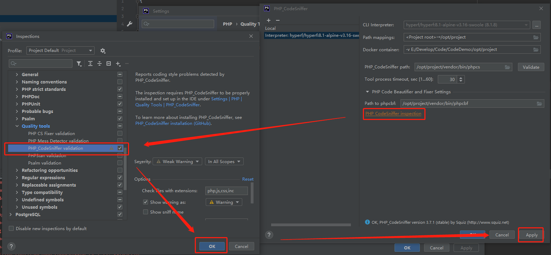The width and height of the screenshot is (551, 255).
Task: Click the info icon beside the version message
Action: [x=367, y=222]
